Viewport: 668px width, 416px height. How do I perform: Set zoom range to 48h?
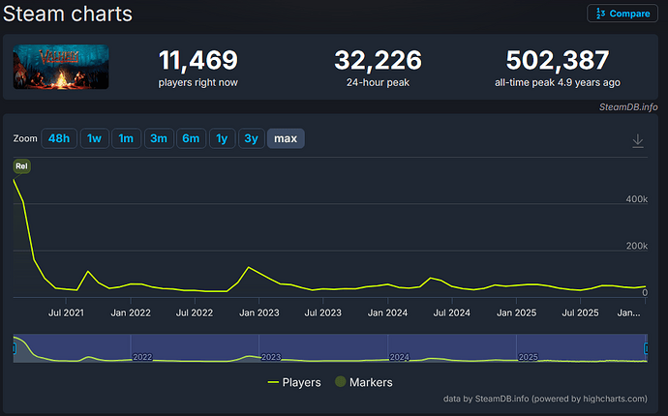point(59,138)
